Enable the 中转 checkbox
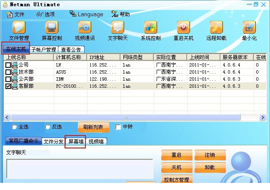Viewport: 270px width, 190px height. click(118, 127)
